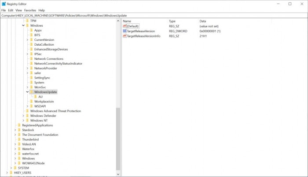Expand the CurrentVersion key

(27, 40)
